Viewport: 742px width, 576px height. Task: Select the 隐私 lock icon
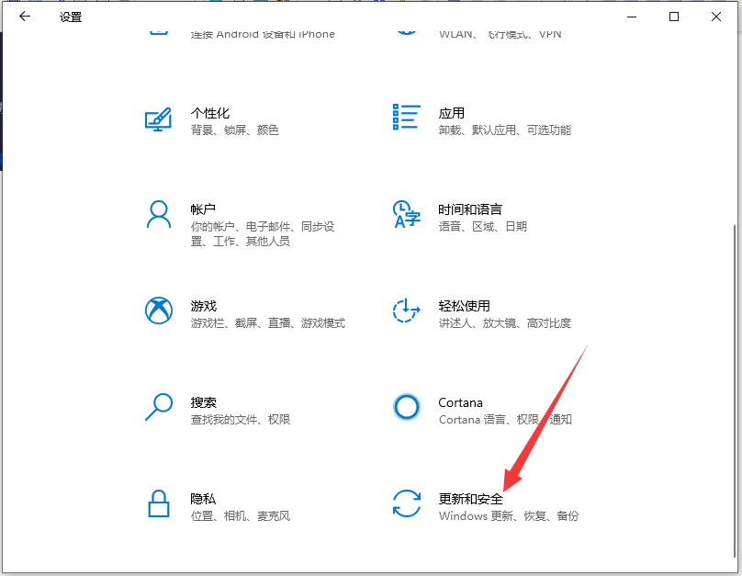coord(159,505)
